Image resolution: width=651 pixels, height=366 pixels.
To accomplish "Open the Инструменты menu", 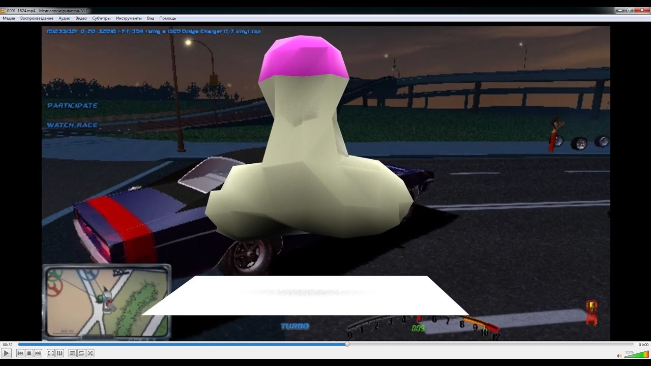I will [129, 18].
